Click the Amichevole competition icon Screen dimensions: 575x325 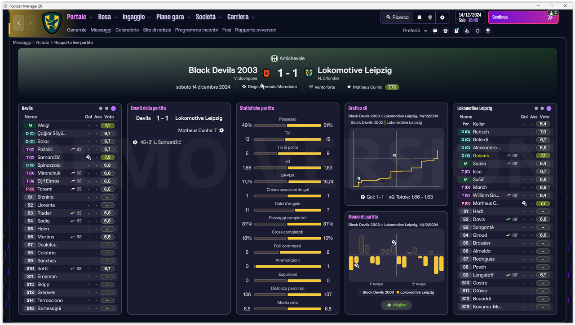[x=274, y=59]
